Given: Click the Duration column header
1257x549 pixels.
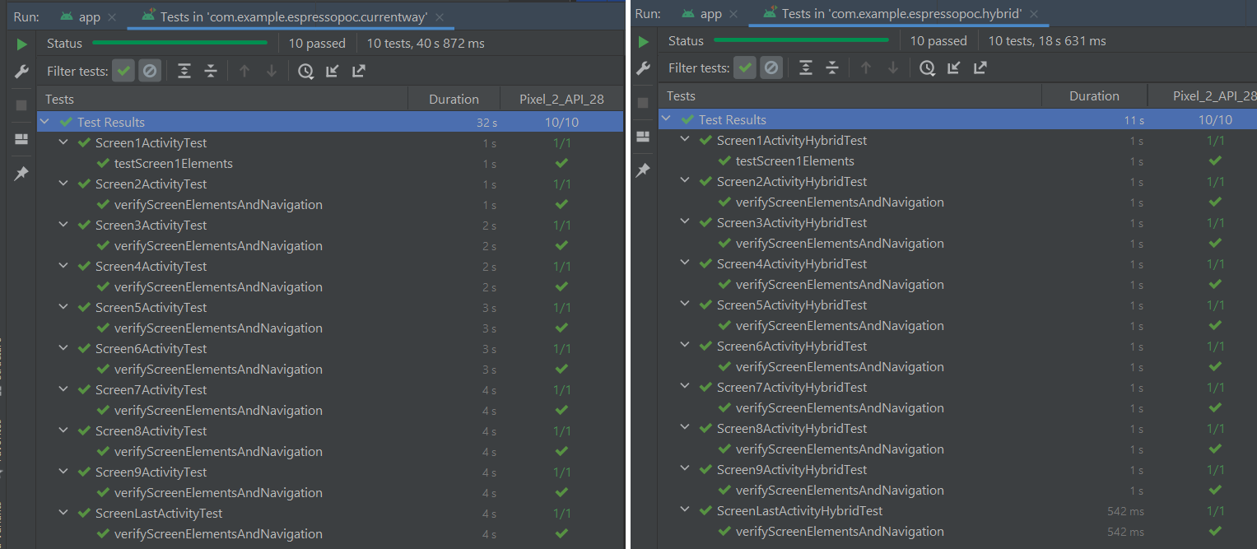Looking at the screenshot, I should pyautogui.click(x=454, y=97).
